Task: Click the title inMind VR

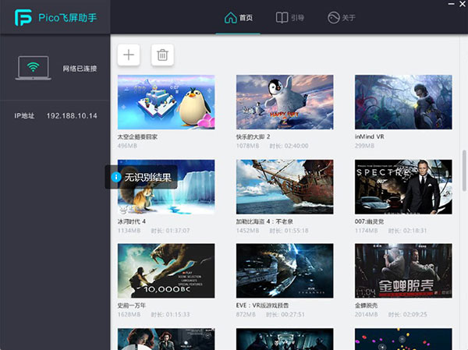Action: coord(370,136)
